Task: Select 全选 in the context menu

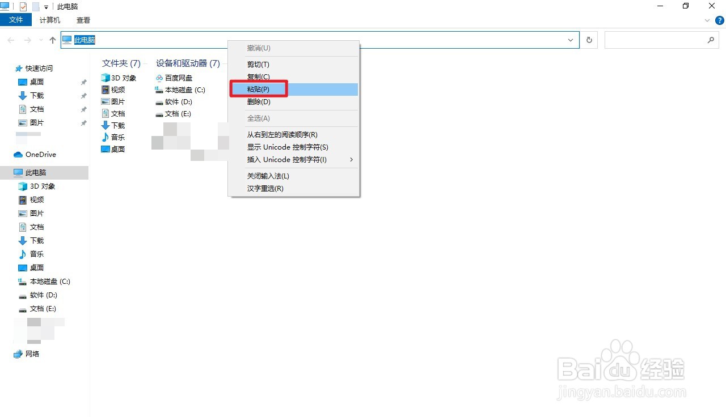Action: click(259, 118)
